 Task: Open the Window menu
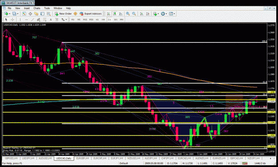58,8
